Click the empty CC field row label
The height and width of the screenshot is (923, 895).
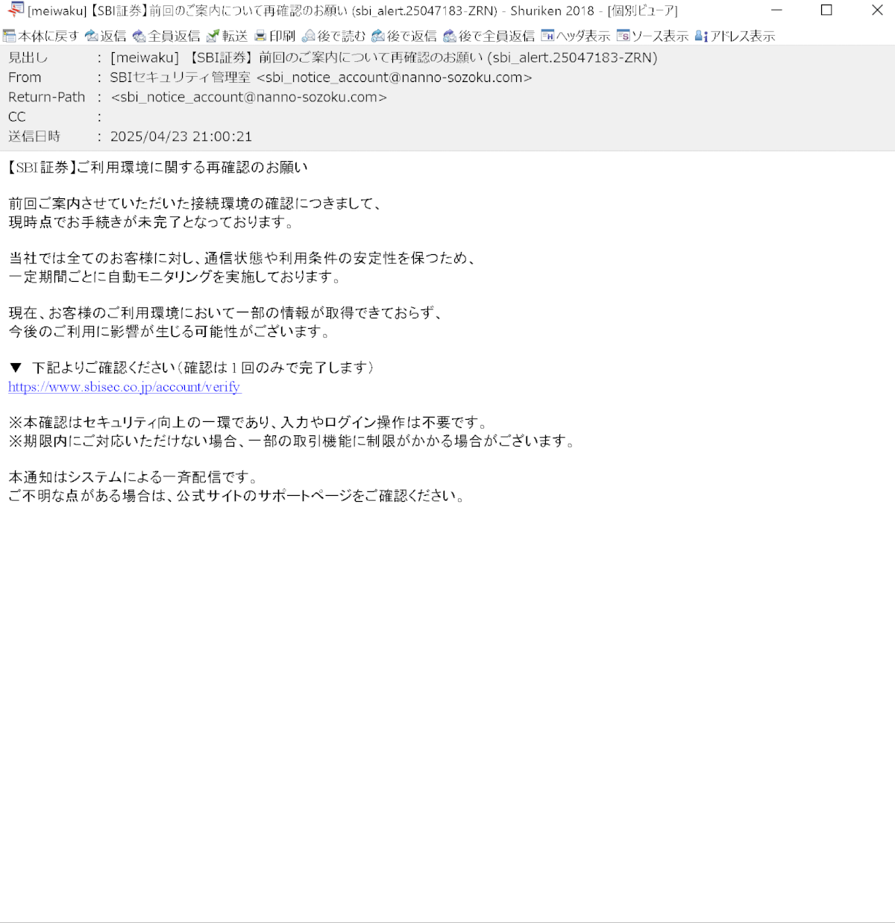tap(17, 117)
